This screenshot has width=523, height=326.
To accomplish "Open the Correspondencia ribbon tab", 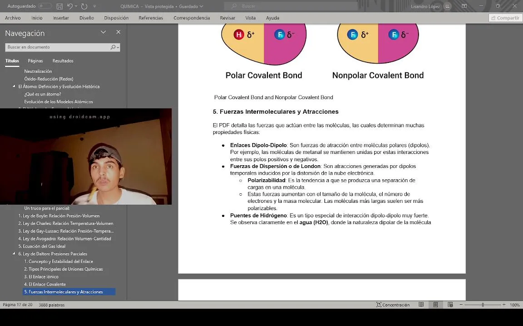I will [192, 18].
